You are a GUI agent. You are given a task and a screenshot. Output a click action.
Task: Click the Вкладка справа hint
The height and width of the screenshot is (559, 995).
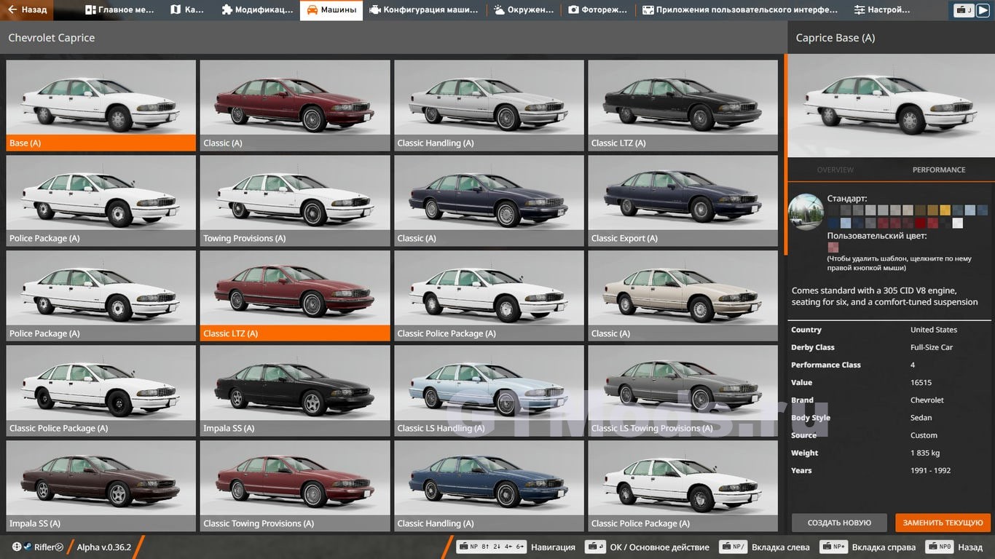(868, 547)
